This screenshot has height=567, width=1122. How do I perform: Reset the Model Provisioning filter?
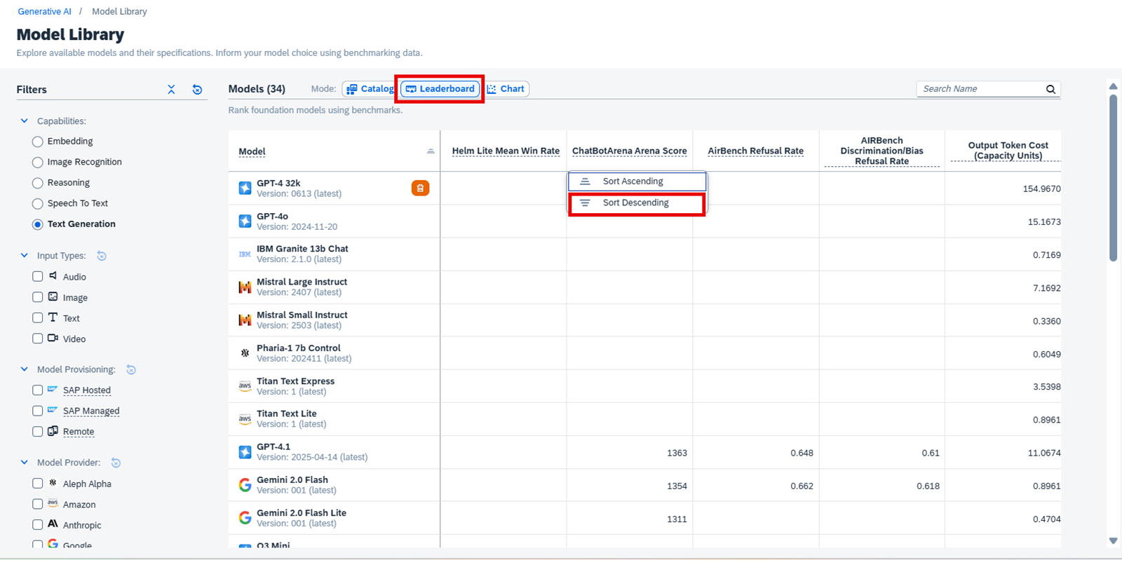tap(131, 369)
